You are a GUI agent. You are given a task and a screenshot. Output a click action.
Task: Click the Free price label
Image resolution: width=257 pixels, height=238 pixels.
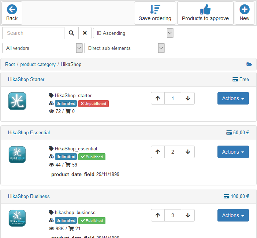[x=241, y=79]
